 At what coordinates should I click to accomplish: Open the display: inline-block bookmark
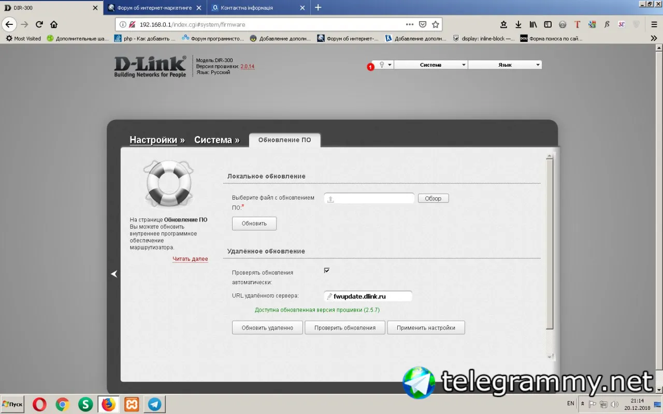484,38
